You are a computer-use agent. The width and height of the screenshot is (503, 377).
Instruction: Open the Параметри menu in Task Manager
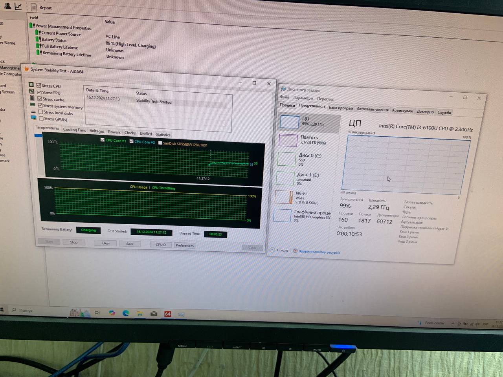tap(303, 98)
